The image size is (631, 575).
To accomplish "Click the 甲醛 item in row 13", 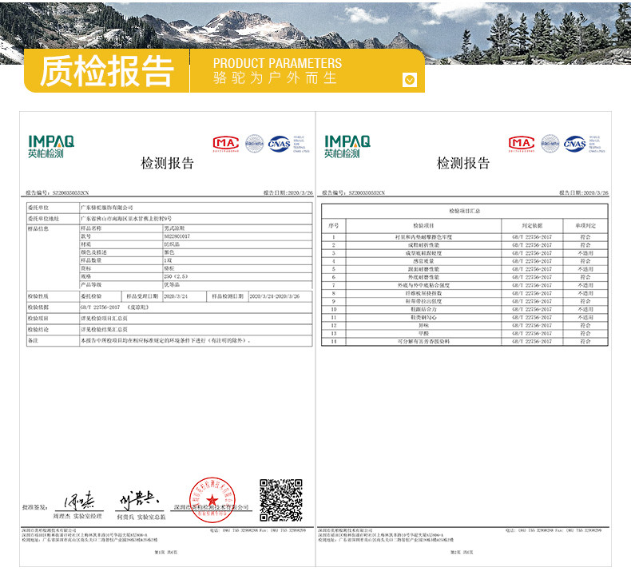I will (424, 334).
